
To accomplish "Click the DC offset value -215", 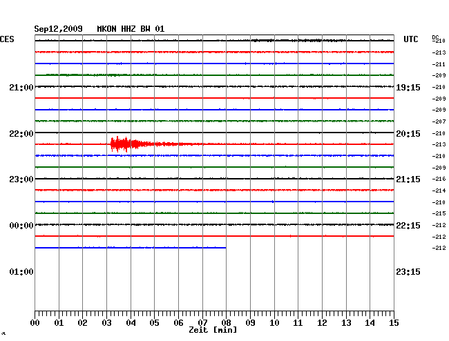I will (439, 213).
